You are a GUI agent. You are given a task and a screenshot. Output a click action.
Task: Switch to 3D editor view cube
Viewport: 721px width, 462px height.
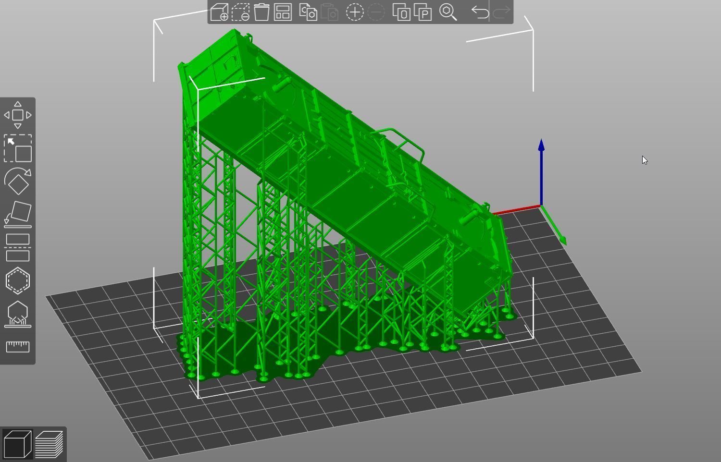pos(18,444)
